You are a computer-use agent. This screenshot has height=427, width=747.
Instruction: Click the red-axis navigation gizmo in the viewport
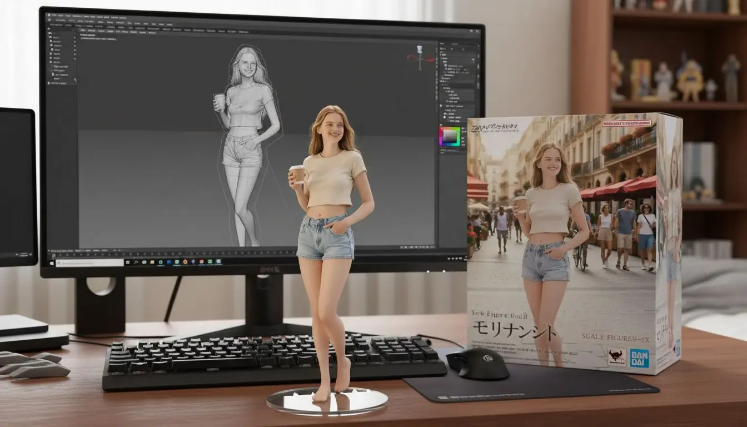[x=420, y=57]
